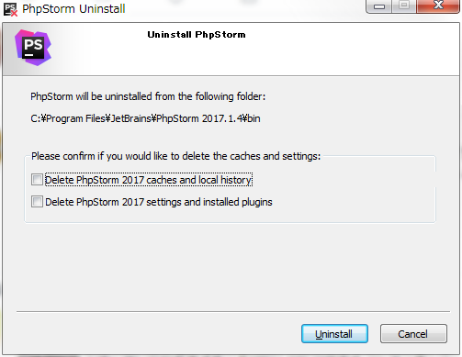The height and width of the screenshot is (357, 462).
Task: Click 'Delete PhpStorm 2017 settings and installed plugins' label text
Action: [159, 202]
